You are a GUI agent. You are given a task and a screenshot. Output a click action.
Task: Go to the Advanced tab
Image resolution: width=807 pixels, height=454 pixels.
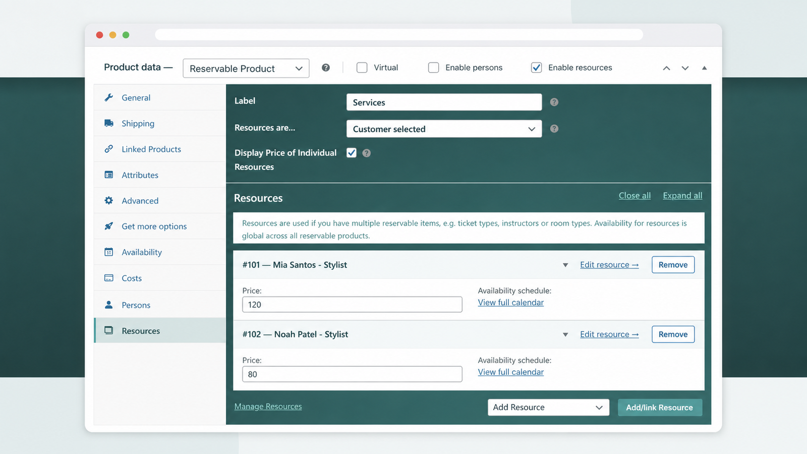point(160,200)
